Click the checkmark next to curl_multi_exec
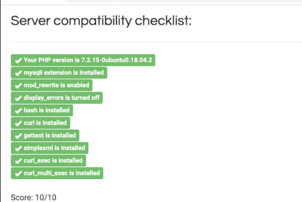 18,173
